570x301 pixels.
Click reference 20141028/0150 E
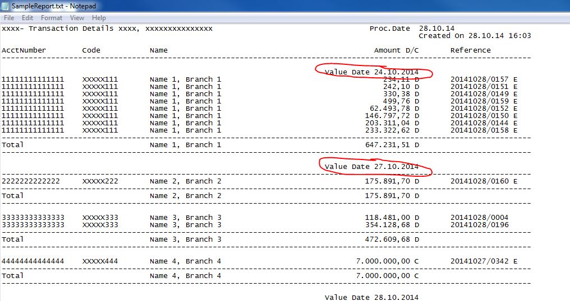click(484, 116)
